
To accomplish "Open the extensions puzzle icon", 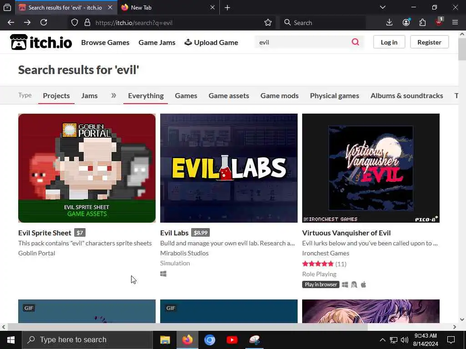I will click(422, 23).
